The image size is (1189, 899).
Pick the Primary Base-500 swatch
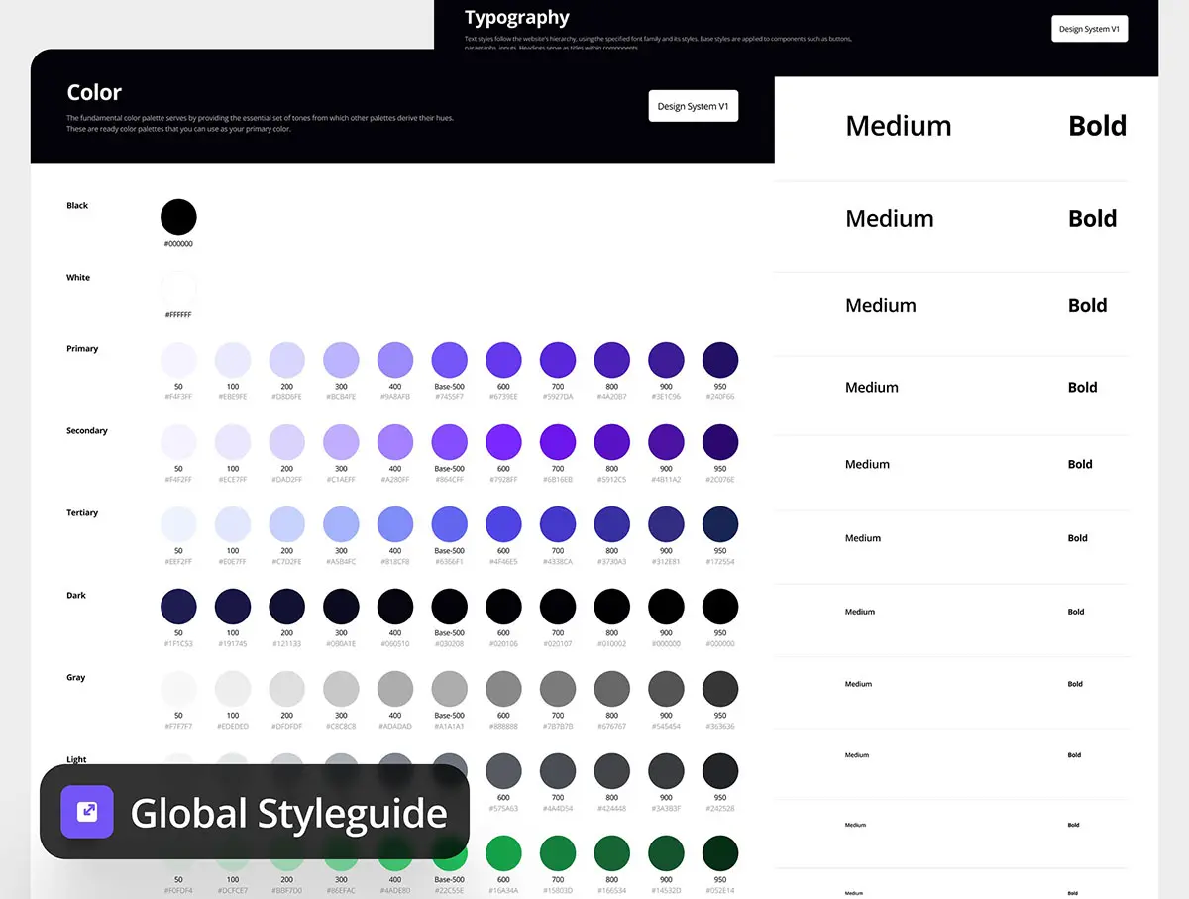(450, 359)
